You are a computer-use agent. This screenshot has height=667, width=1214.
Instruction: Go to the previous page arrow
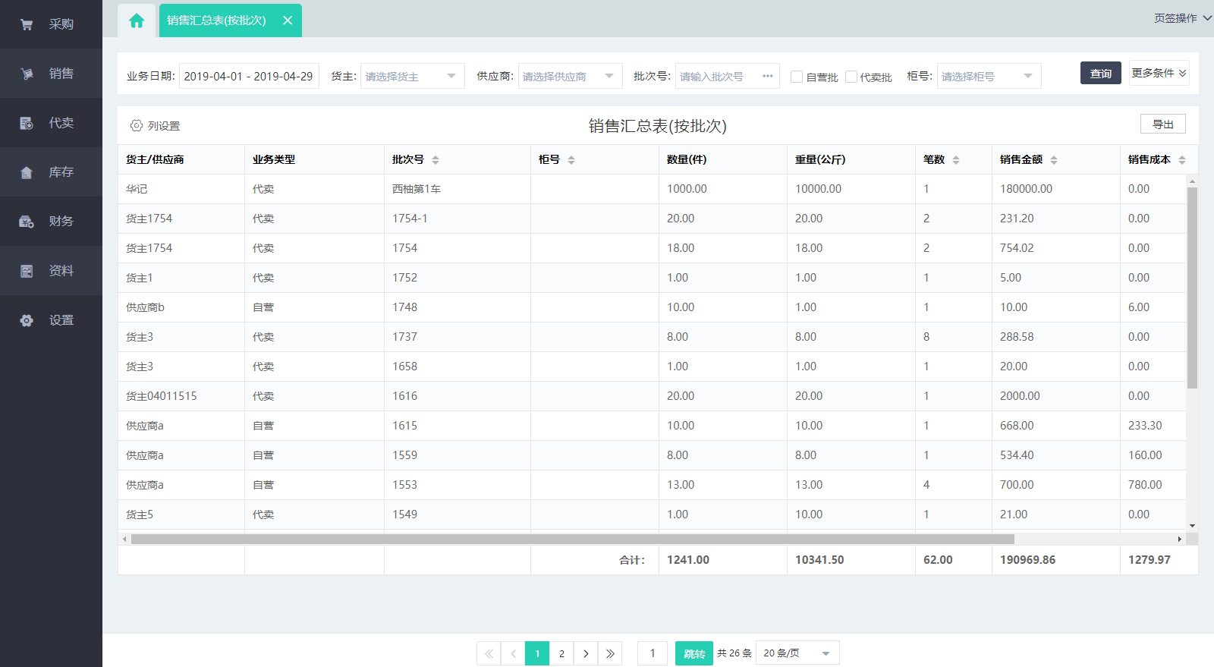pos(513,653)
